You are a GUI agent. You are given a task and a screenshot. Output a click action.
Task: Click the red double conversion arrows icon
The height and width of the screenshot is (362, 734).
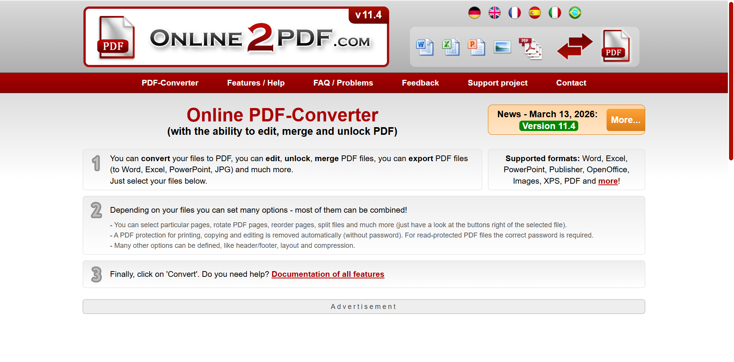(x=574, y=46)
